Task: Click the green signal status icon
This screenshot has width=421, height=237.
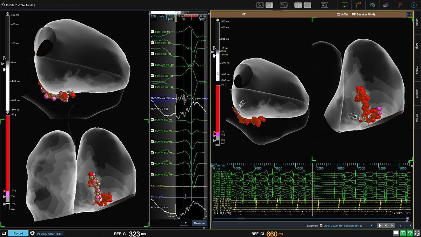Action: 410,233
